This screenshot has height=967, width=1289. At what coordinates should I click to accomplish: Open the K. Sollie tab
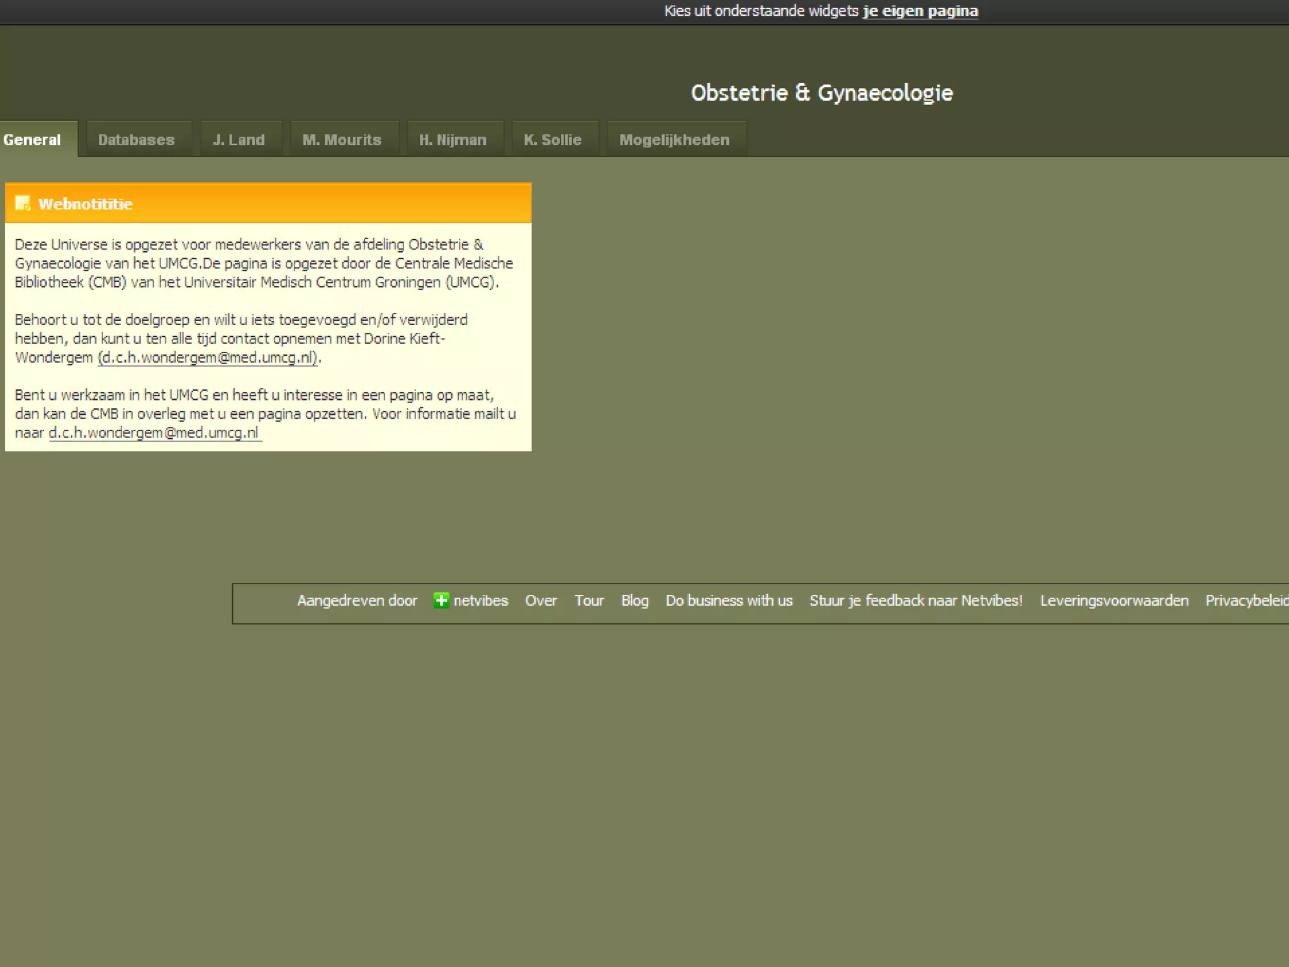[553, 140]
